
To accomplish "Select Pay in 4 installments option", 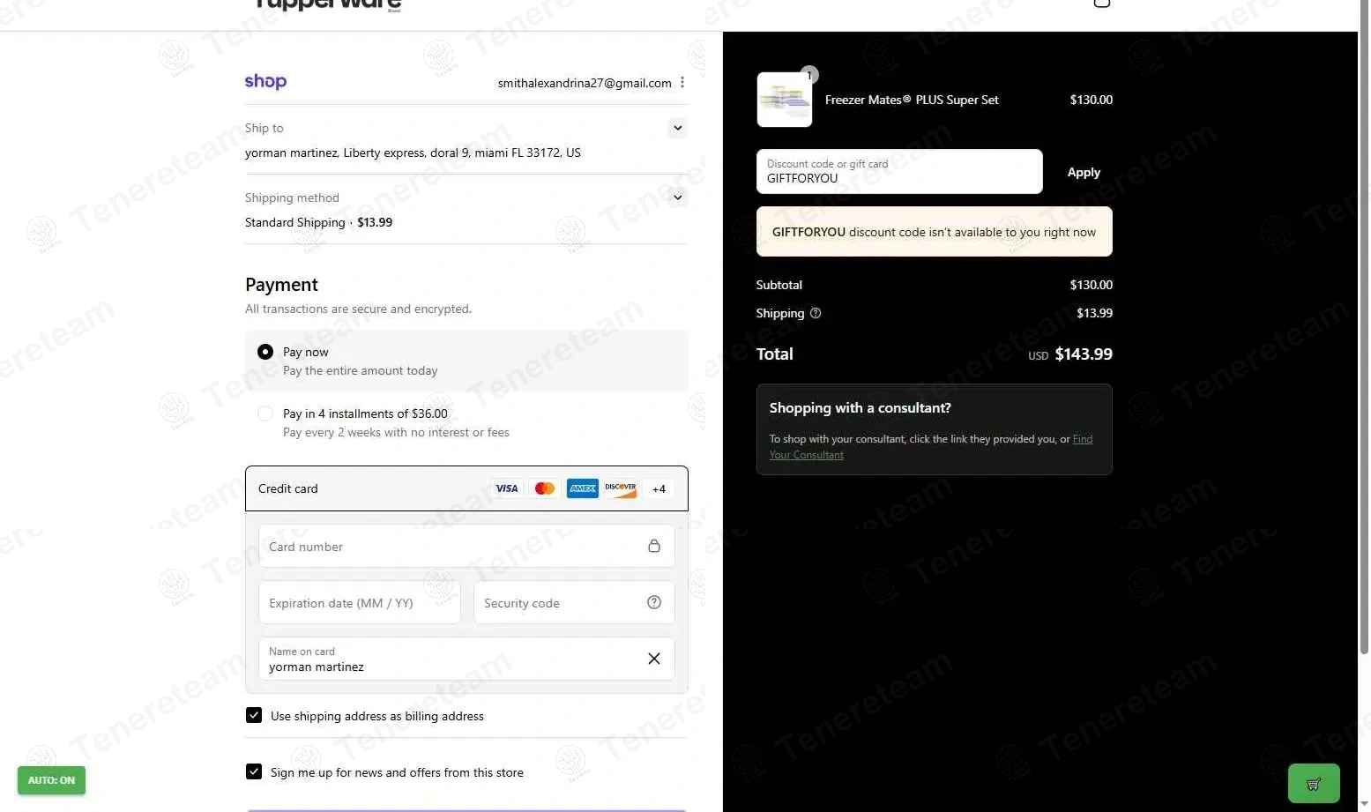I will [265, 413].
